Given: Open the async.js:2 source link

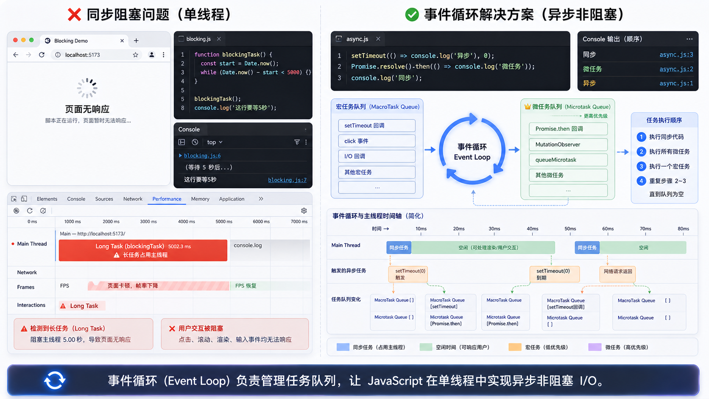Looking at the screenshot, I should pyautogui.click(x=676, y=69).
